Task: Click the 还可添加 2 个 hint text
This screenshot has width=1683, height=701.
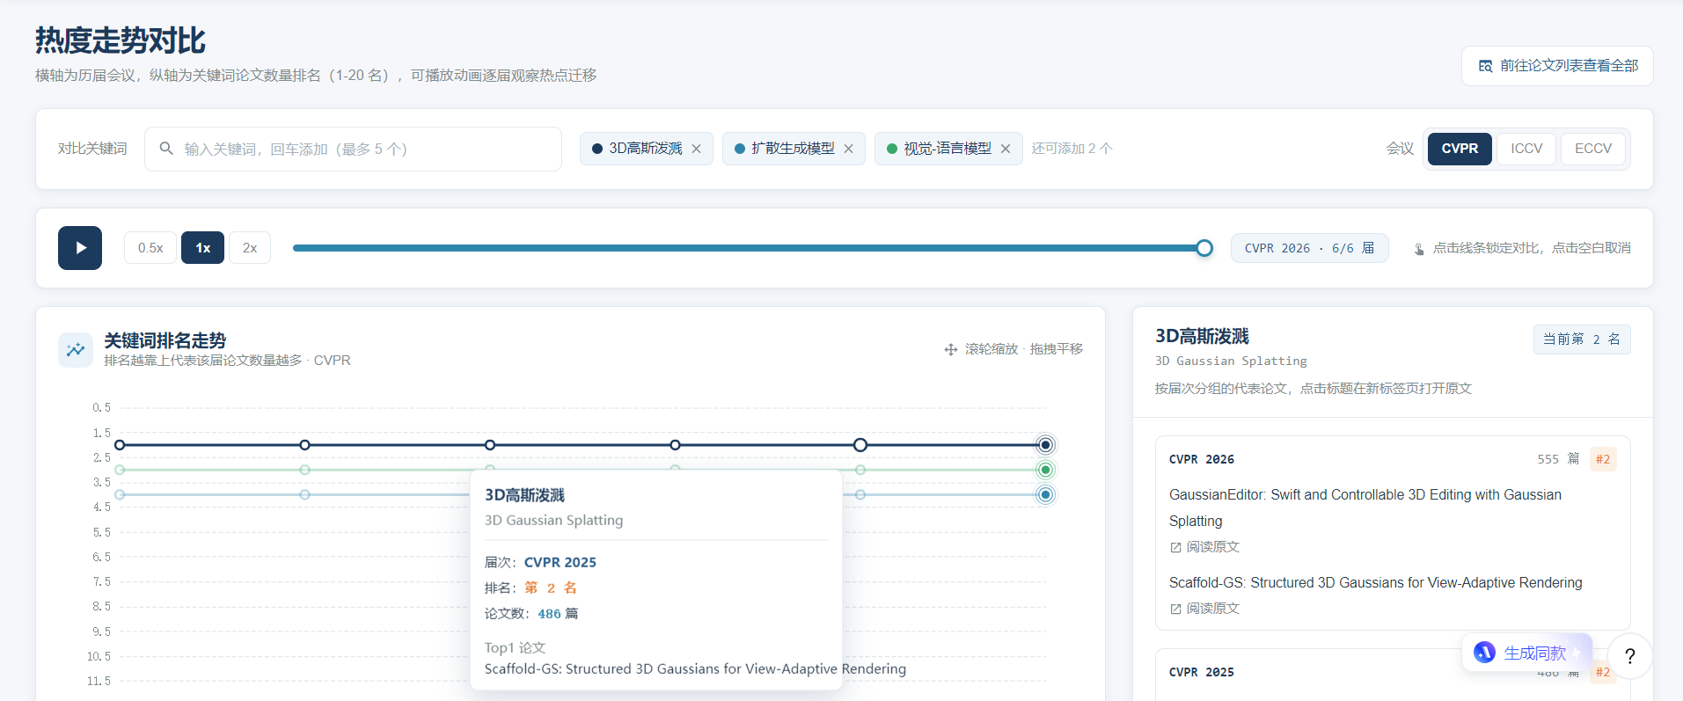Action: [1072, 149]
